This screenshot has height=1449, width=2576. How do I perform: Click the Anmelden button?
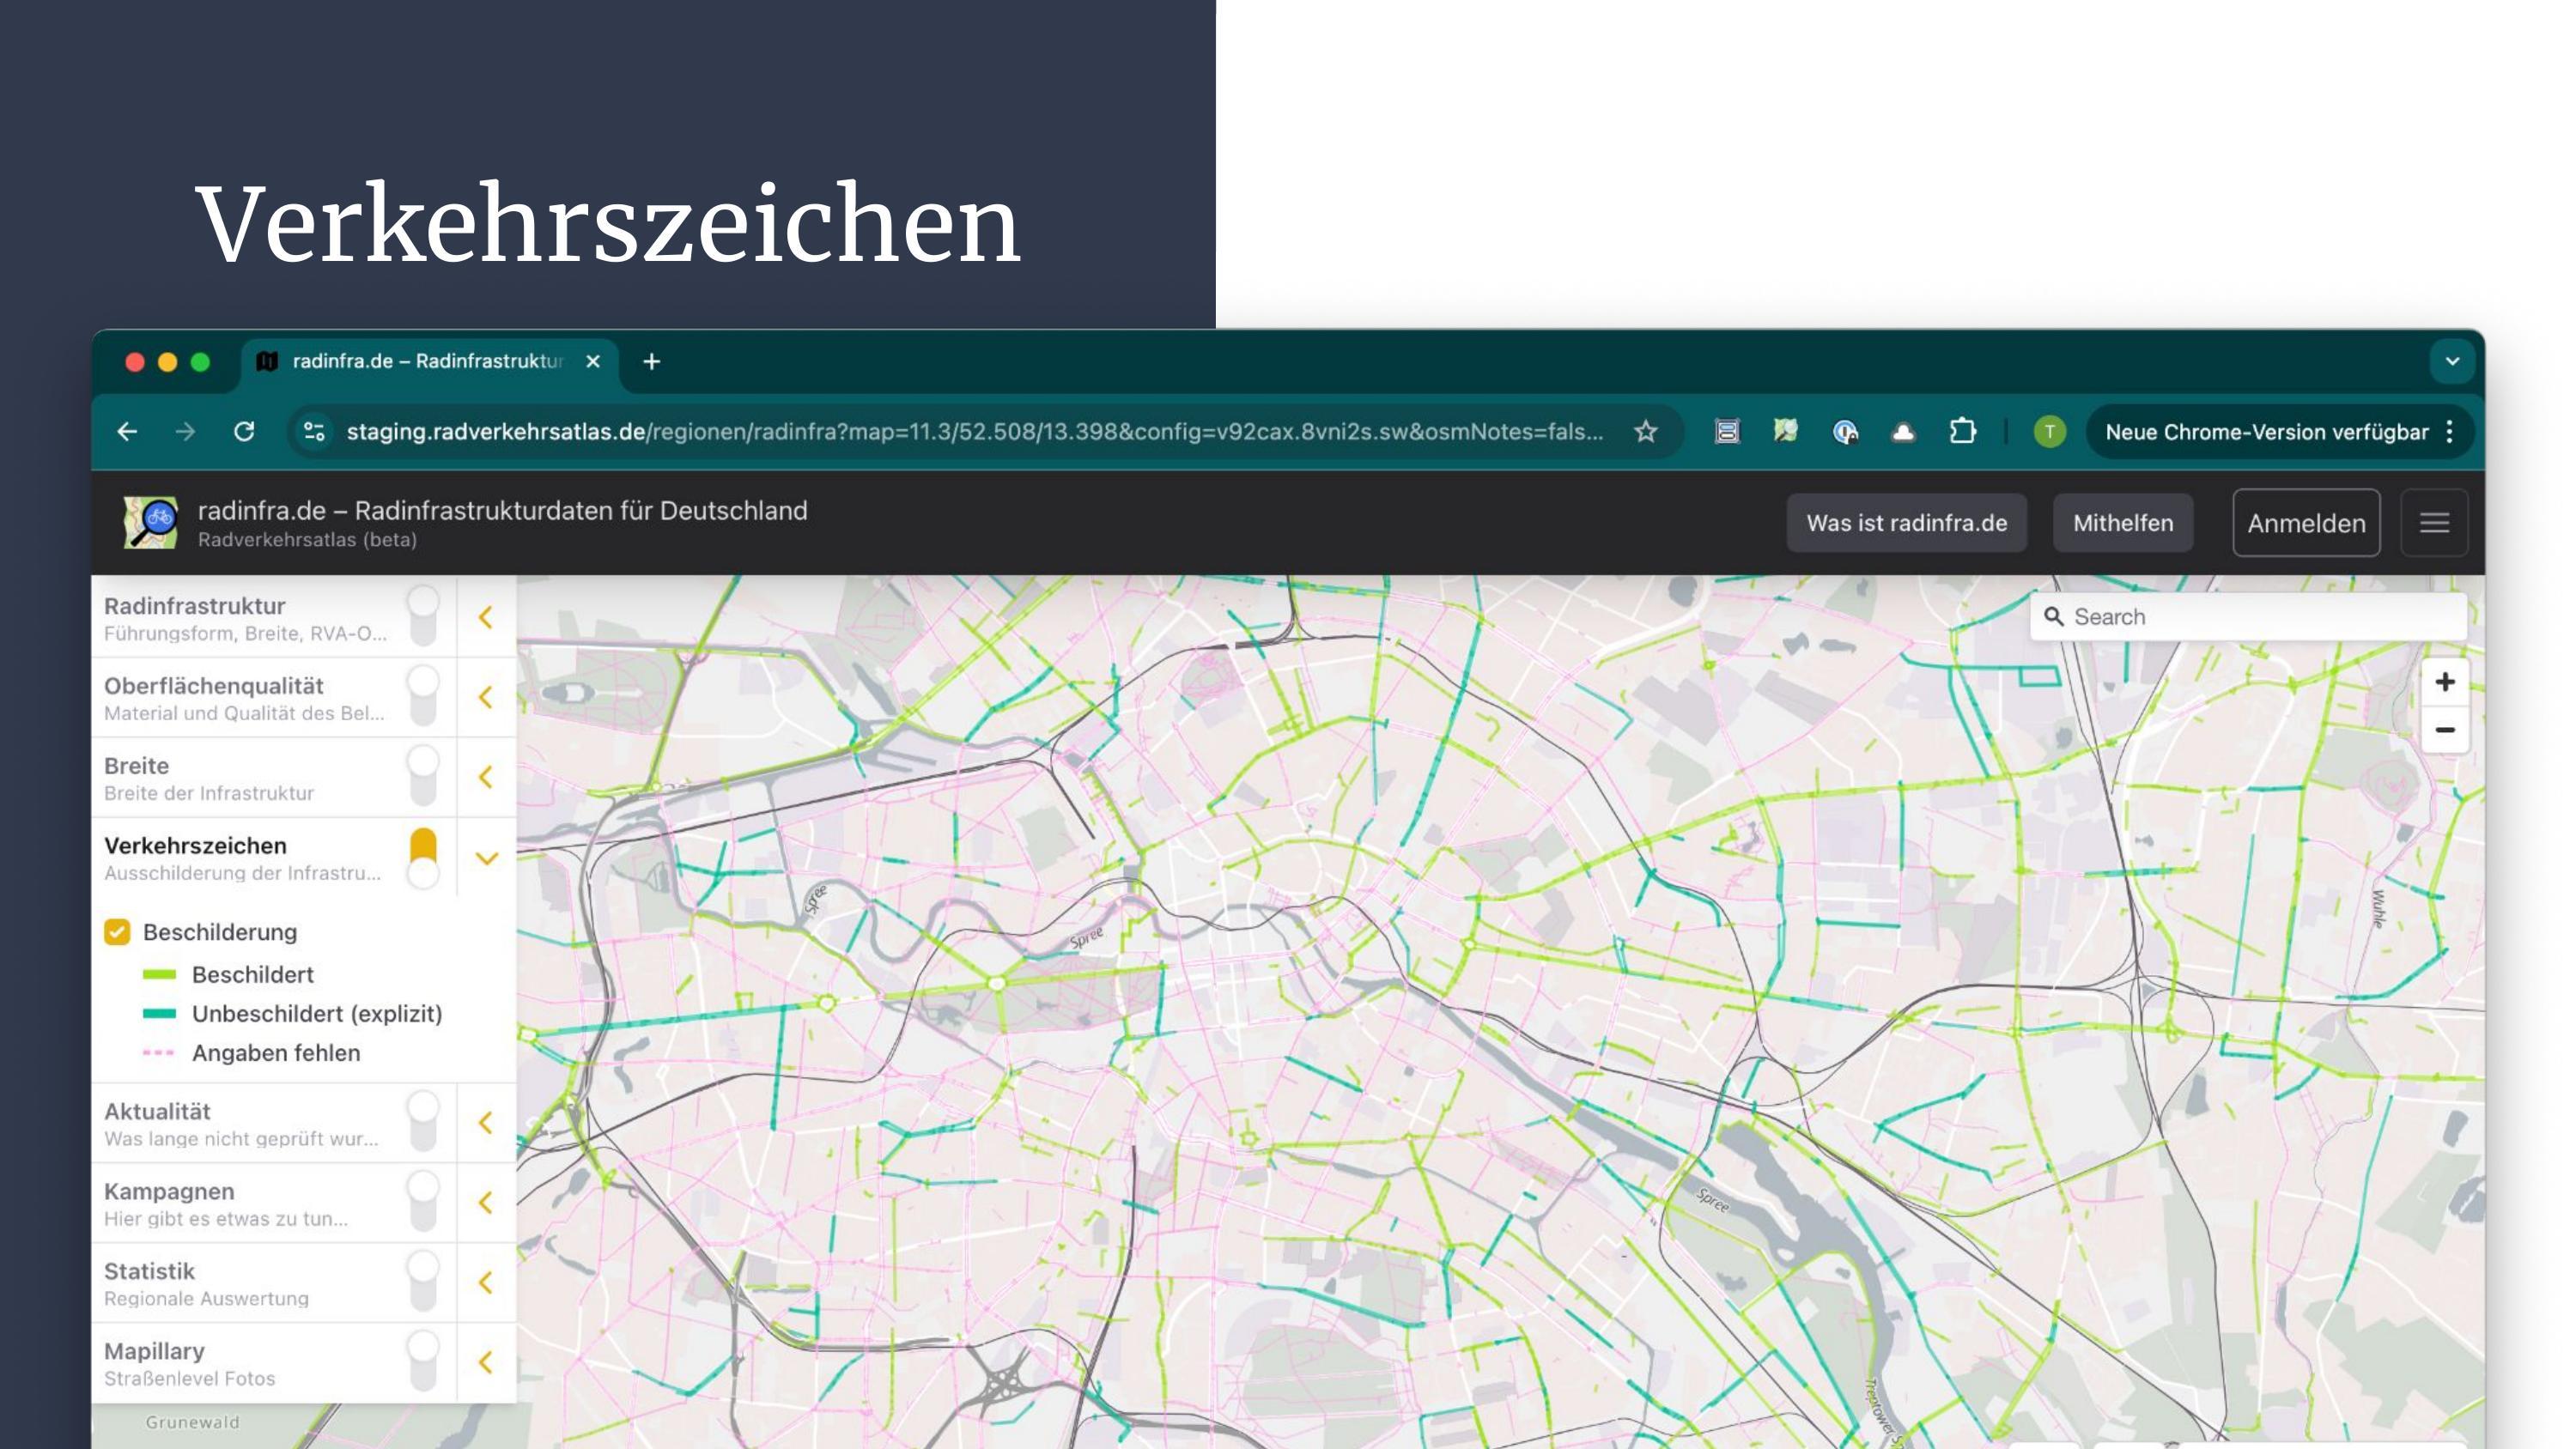pos(2305,523)
